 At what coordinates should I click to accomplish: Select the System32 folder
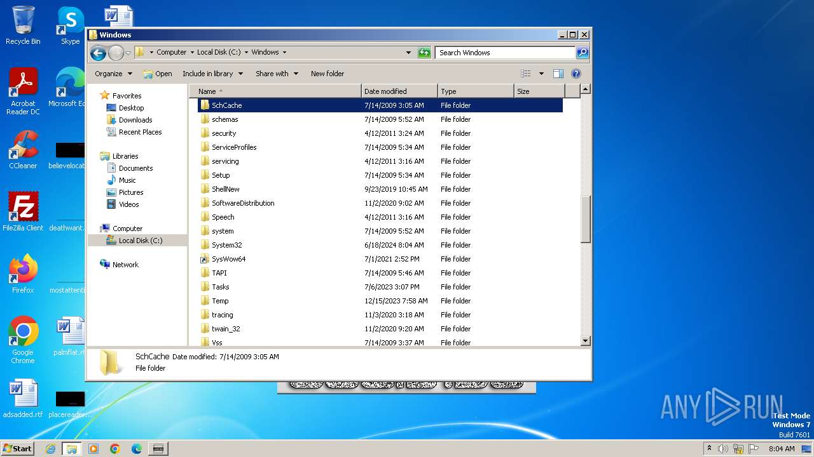click(x=380, y=245)
